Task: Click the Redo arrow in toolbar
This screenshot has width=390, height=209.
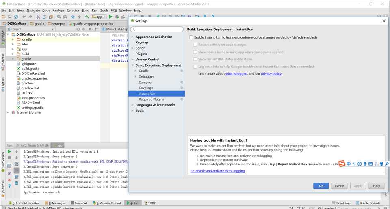Action: [30, 17]
